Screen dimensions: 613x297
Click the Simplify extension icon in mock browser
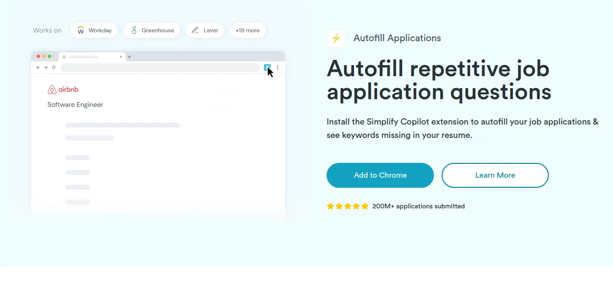(267, 68)
